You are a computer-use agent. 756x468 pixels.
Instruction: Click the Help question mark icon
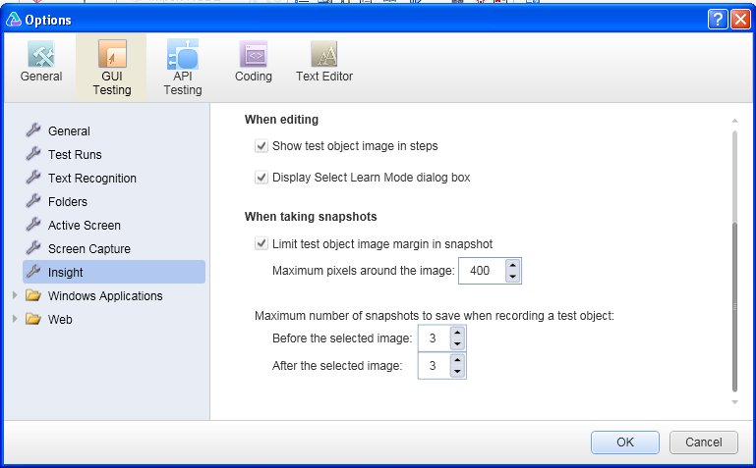(x=718, y=20)
